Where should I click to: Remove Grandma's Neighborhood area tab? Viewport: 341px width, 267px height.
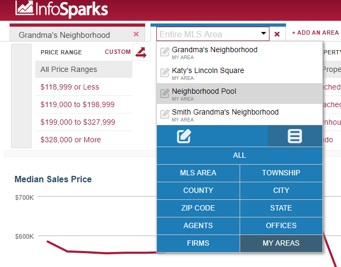click(x=136, y=34)
